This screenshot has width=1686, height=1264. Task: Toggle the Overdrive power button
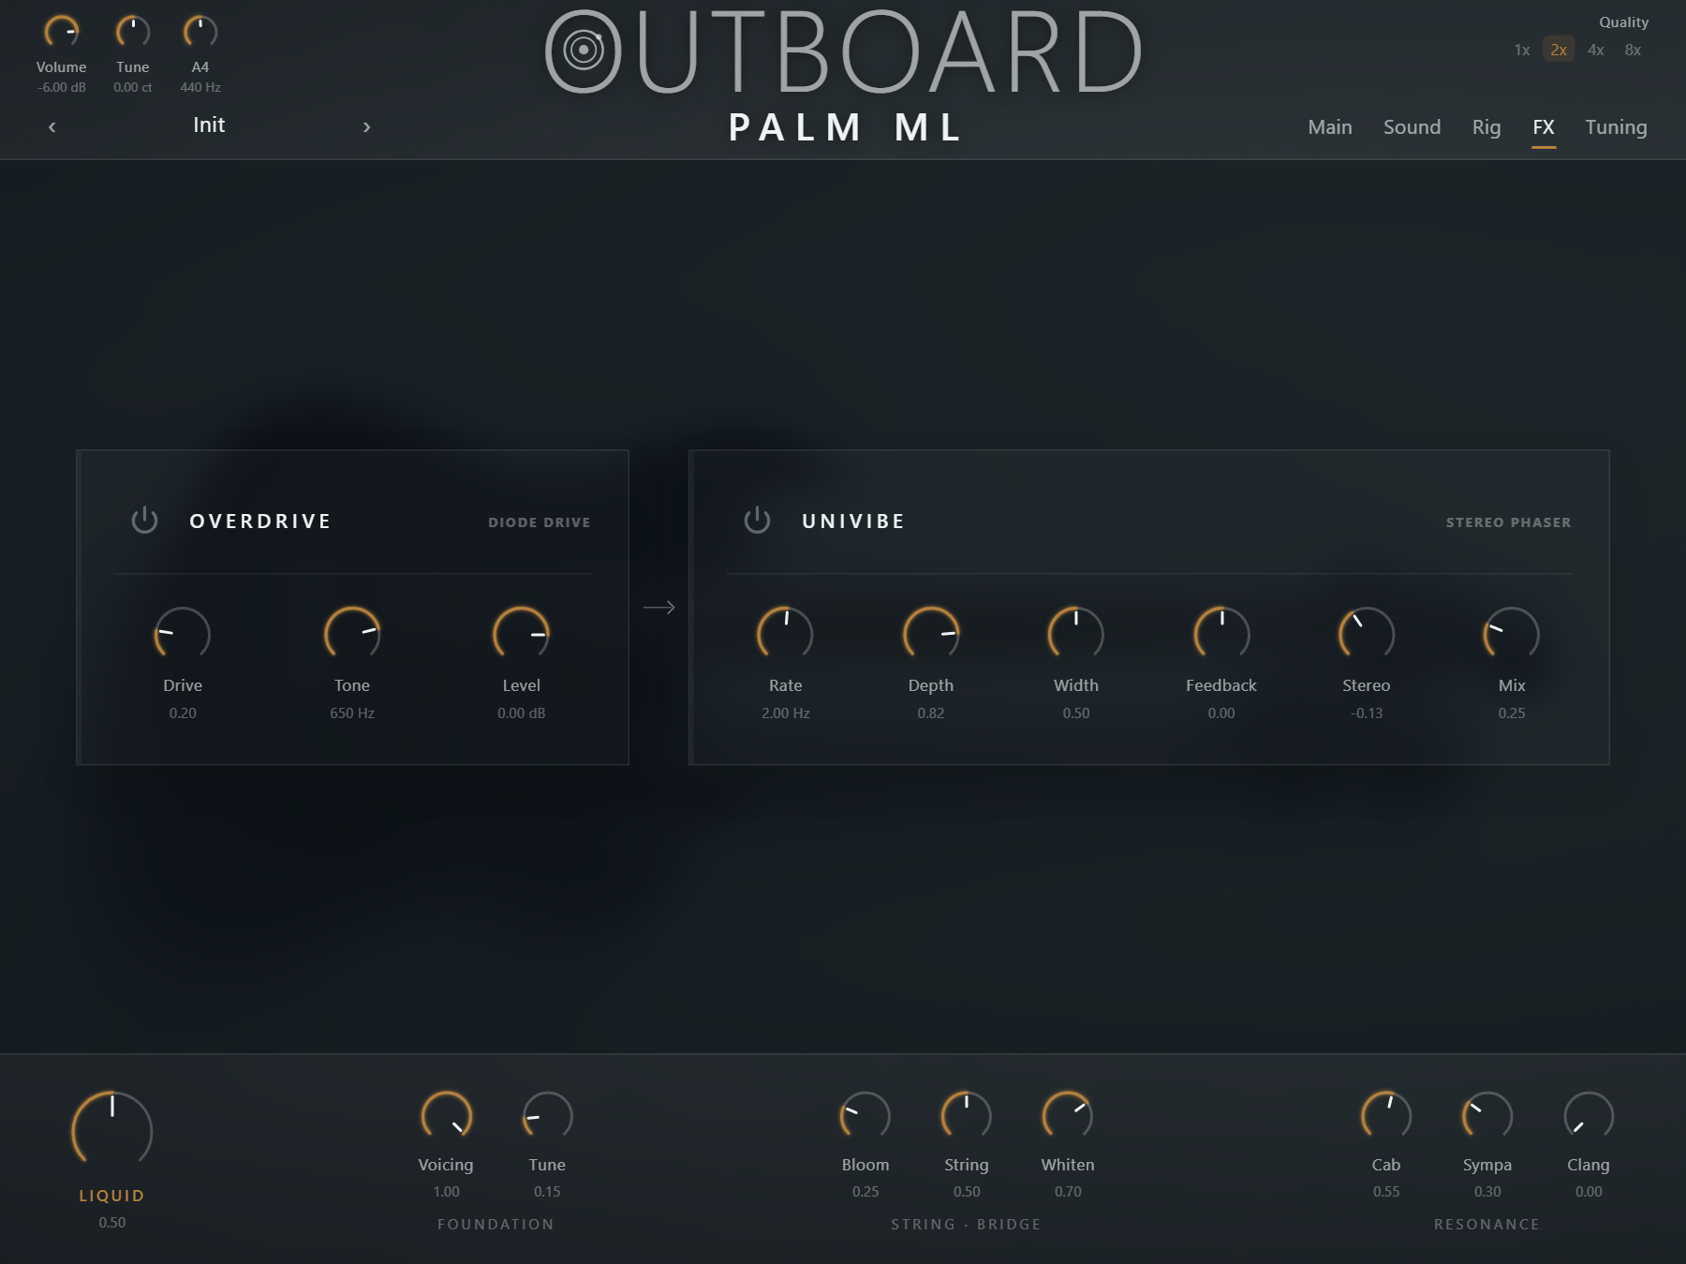tap(144, 521)
